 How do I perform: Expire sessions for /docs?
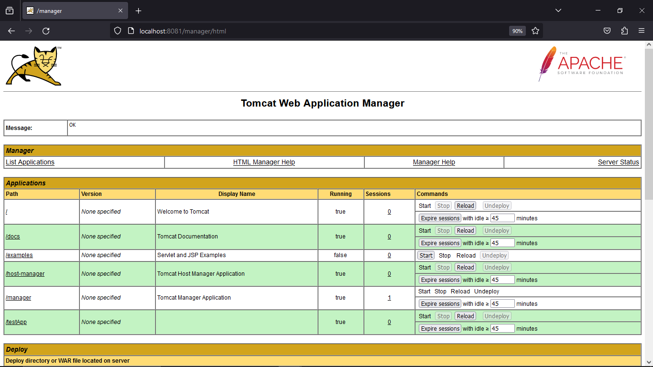tap(440, 243)
